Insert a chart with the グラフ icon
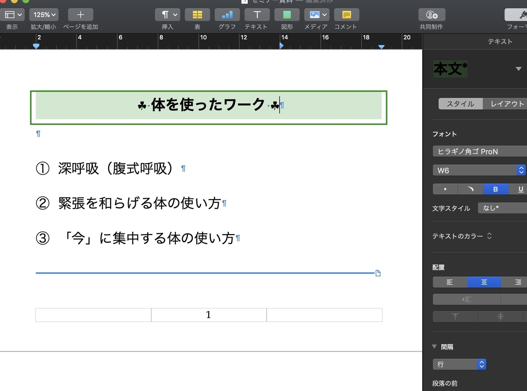This screenshot has height=391, width=527. (x=227, y=14)
